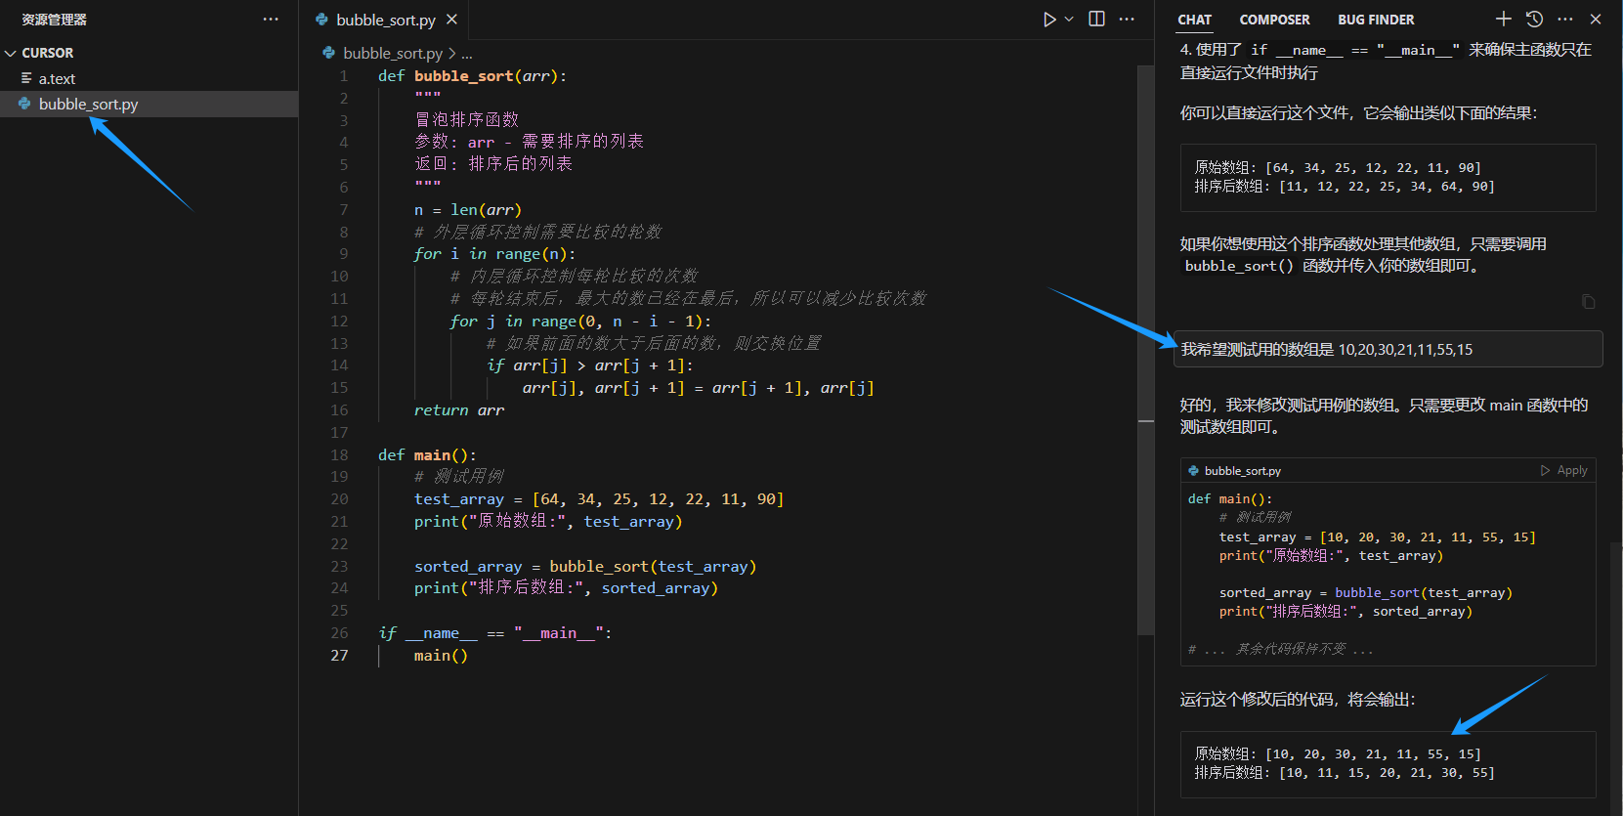Click bubble_sort.py file label in code block
The width and height of the screenshot is (1623, 816).
[x=1243, y=471]
